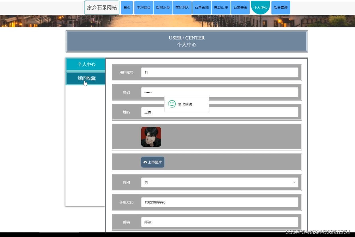The height and width of the screenshot is (237, 355).
Task: Expand the gender 性别 dropdown
Action: click(x=294, y=182)
